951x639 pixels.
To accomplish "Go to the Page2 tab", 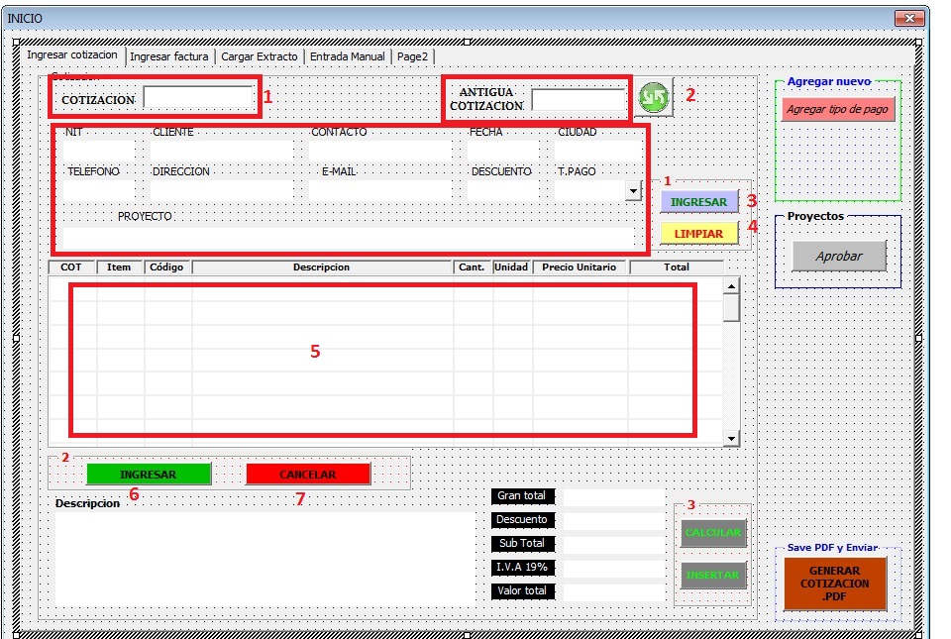I will [x=412, y=56].
